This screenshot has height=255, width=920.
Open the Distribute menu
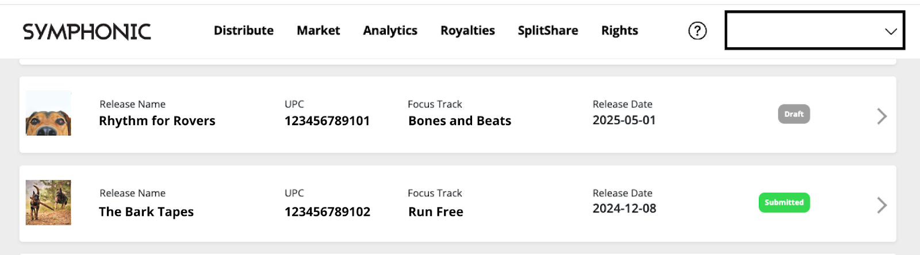244,30
